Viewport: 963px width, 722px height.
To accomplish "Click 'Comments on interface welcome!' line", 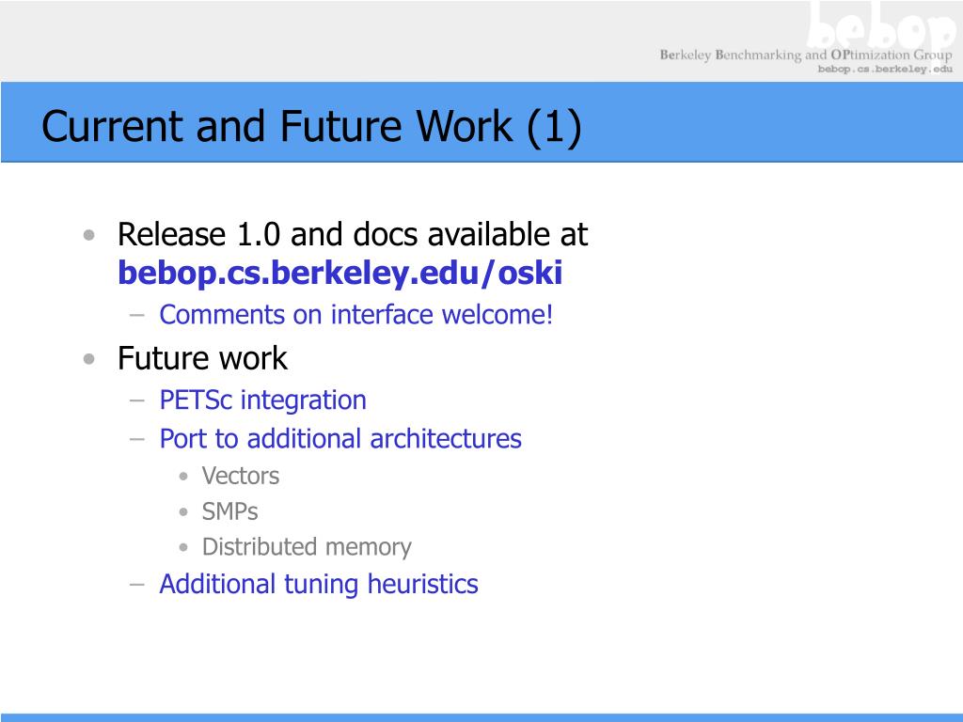I will (x=356, y=314).
